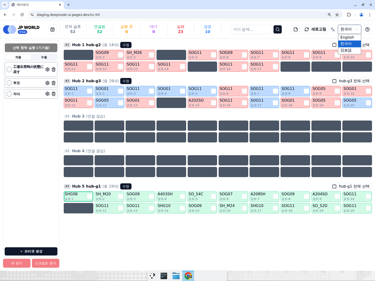The width and height of the screenshot is (375, 281).
Task: Bookmark this page with star icon
Action: (337, 15)
